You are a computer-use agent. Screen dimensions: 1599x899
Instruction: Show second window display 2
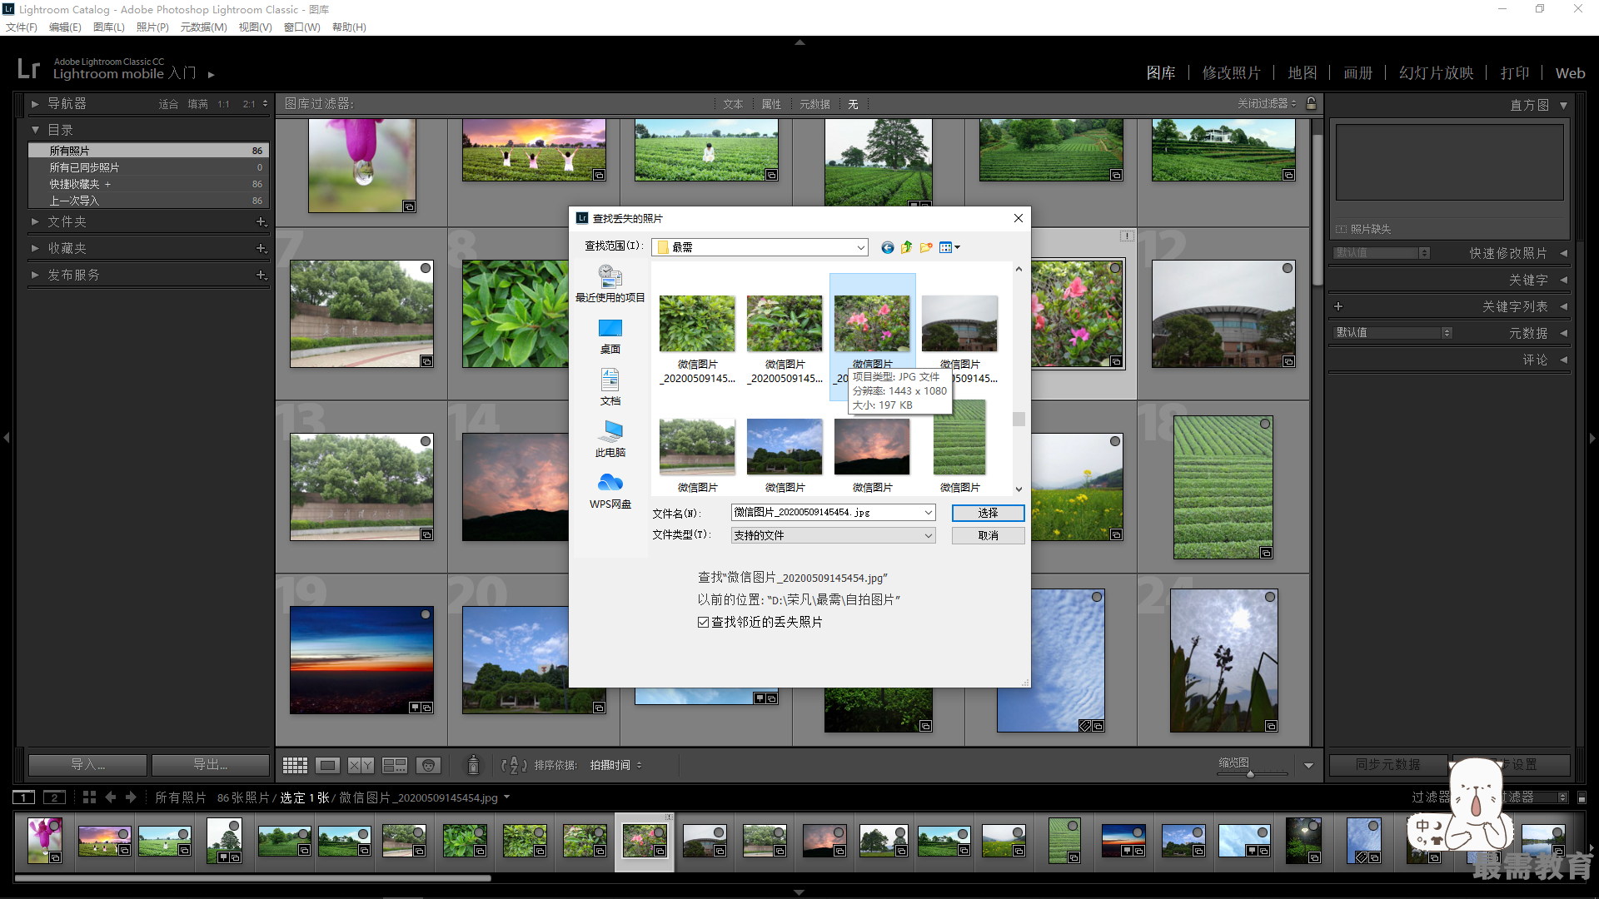(x=54, y=797)
